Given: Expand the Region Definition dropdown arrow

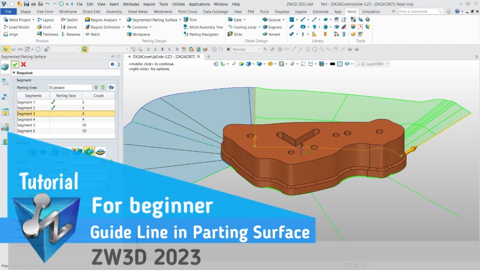Looking at the screenshot, I should point(123,27).
